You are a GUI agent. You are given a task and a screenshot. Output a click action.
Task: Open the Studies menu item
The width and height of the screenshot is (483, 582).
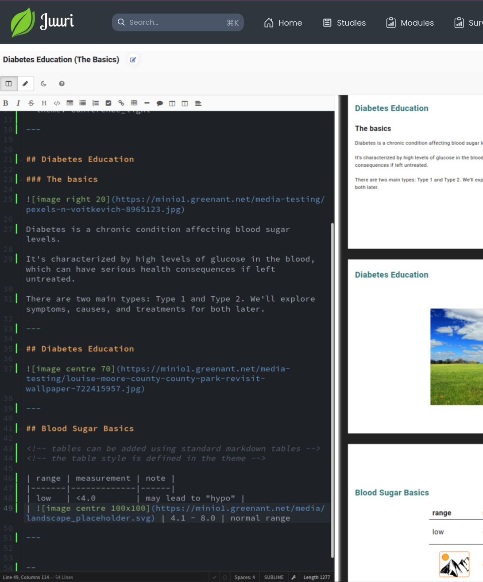pyautogui.click(x=344, y=23)
